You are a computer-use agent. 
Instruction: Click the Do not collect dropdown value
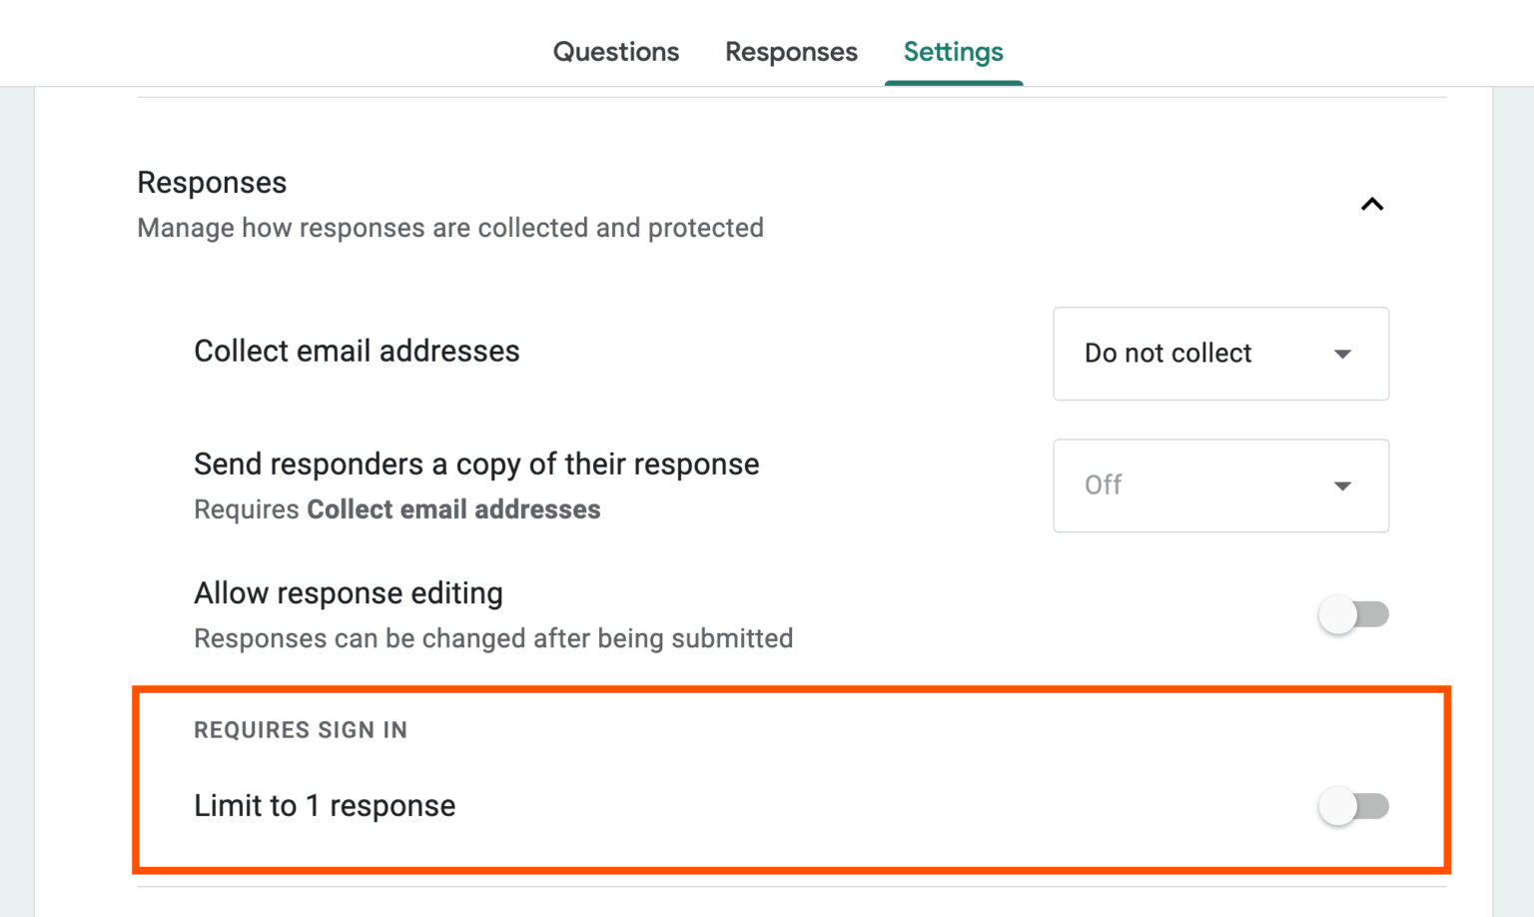1167,354
